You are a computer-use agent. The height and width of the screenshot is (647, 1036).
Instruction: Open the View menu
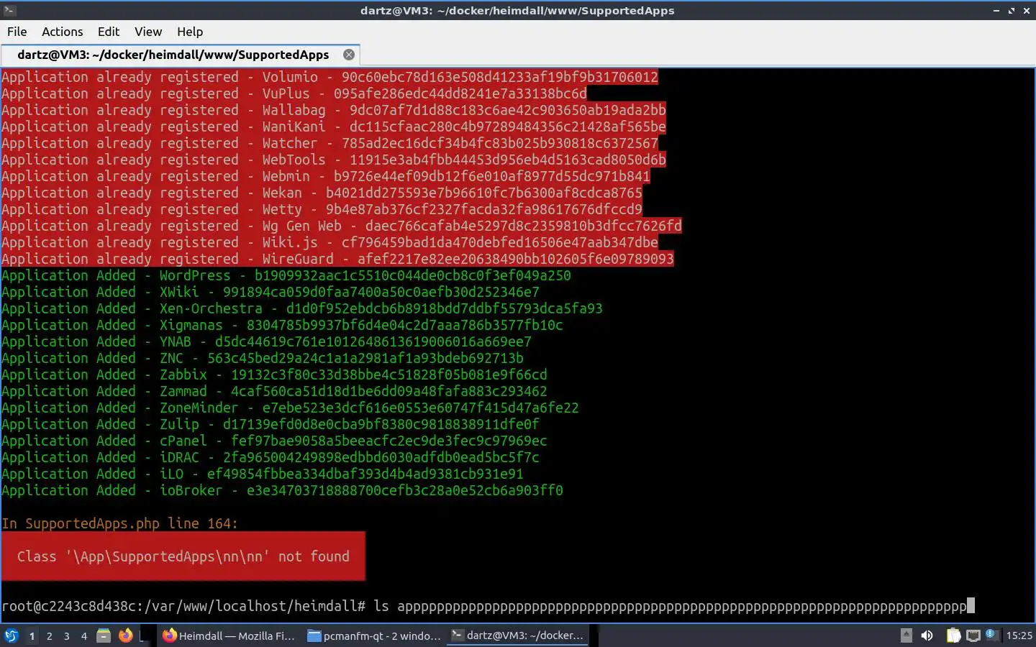point(148,32)
